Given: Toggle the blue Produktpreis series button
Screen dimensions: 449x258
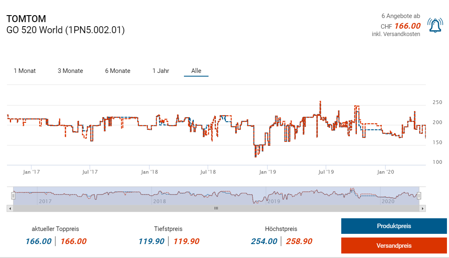Looking at the screenshot, I should 394,226.
